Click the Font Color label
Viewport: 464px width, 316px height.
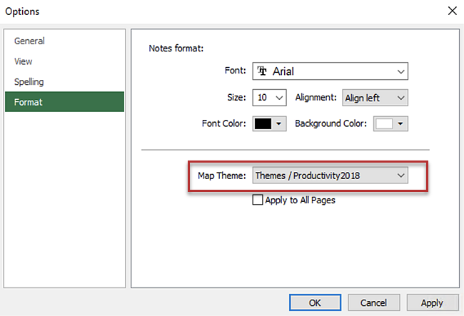pos(223,123)
